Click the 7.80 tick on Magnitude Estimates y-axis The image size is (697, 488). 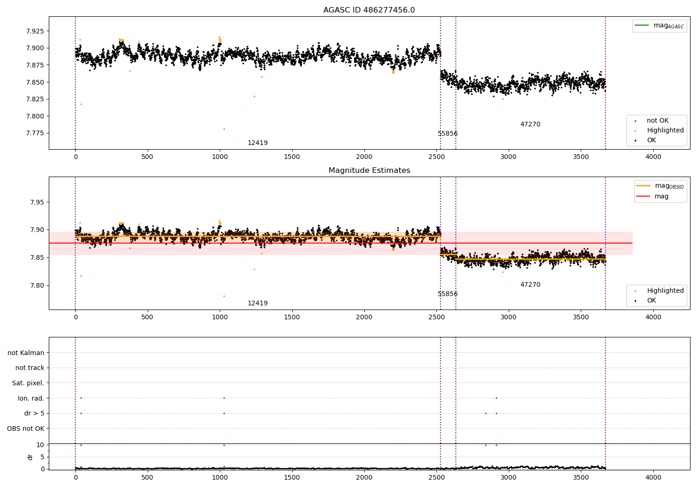37,285
